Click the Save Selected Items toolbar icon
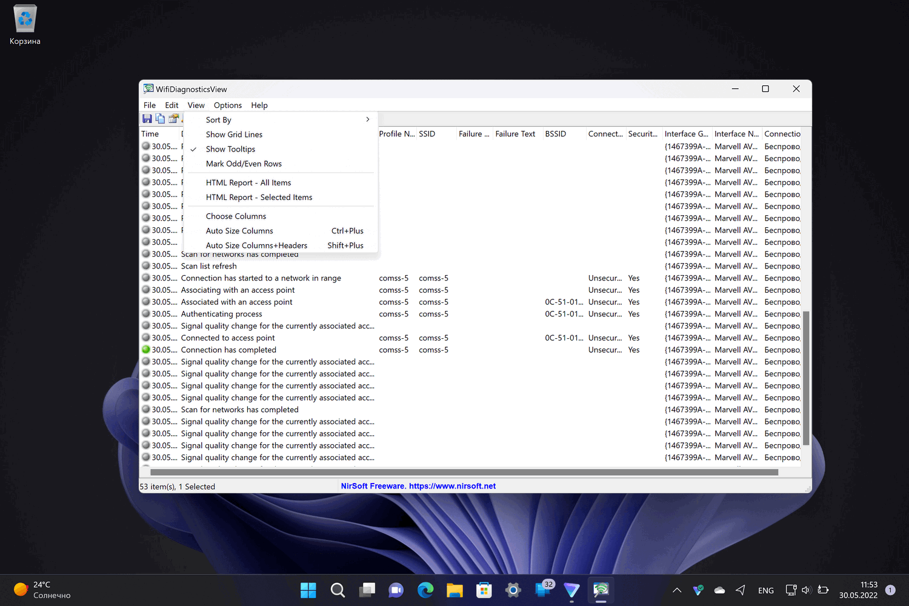 (x=147, y=119)
